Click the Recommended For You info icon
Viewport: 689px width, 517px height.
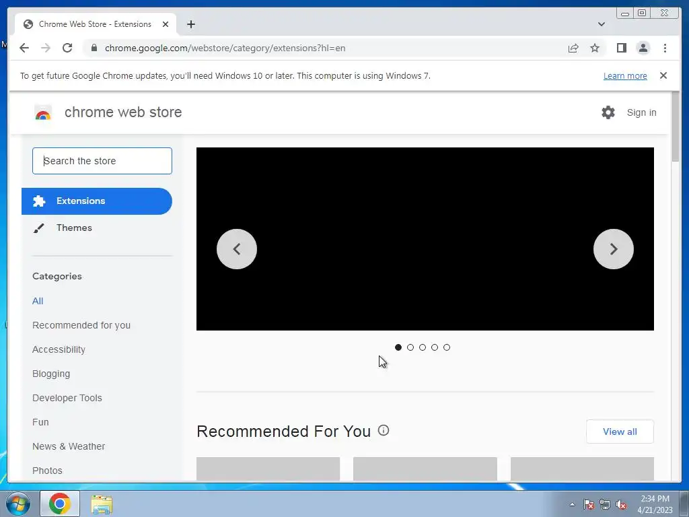tap(383, 430)
